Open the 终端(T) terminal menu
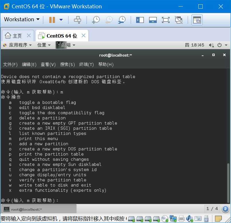This screenshot has width=231, height=223. click(x=86, y=65)
